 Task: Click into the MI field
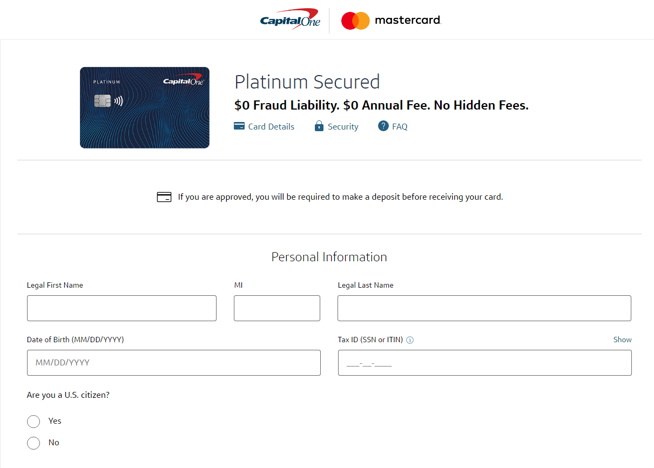pos(277,308)
